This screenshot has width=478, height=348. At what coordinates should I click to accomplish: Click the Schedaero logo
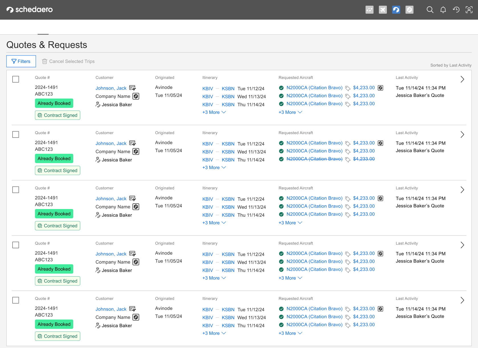click(30, 10)
